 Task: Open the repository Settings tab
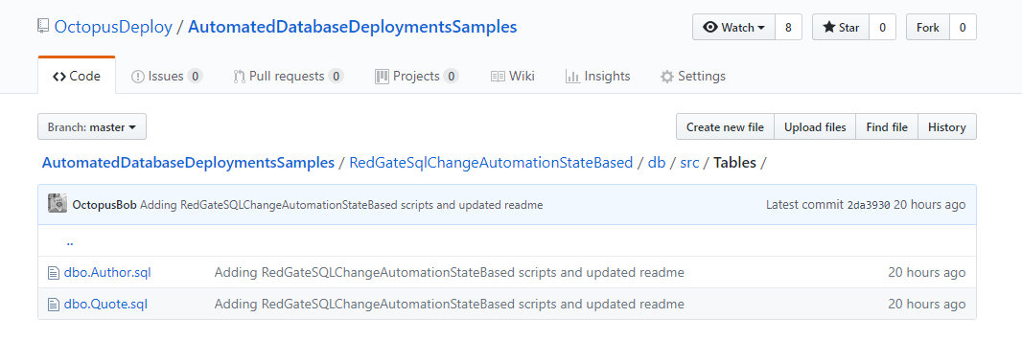pyautogui.click(x=693, y=77)
